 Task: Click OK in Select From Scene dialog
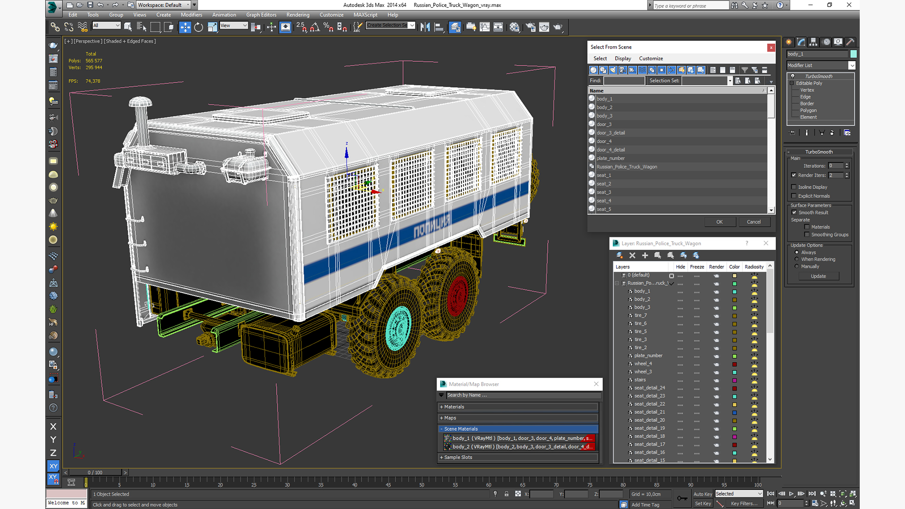[719, 222]
